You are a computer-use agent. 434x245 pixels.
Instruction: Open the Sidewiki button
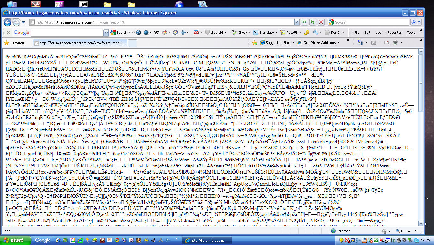click(217, 33)
